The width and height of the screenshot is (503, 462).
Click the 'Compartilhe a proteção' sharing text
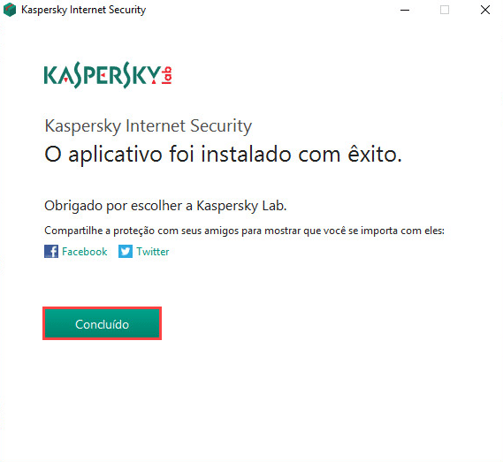click(x=245, y=231)
